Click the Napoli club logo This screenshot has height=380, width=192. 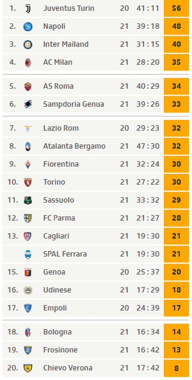(x=28, y=26)
